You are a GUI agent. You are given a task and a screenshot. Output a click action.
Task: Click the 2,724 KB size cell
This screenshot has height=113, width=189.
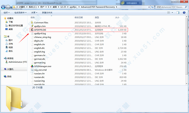pyautogui.click(x=122, y=48)
